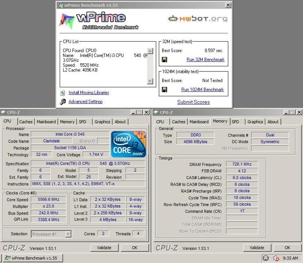The image size is (303, 263).
Task: Click the Code Name Clarkdale field
Action: click(51, 141)
